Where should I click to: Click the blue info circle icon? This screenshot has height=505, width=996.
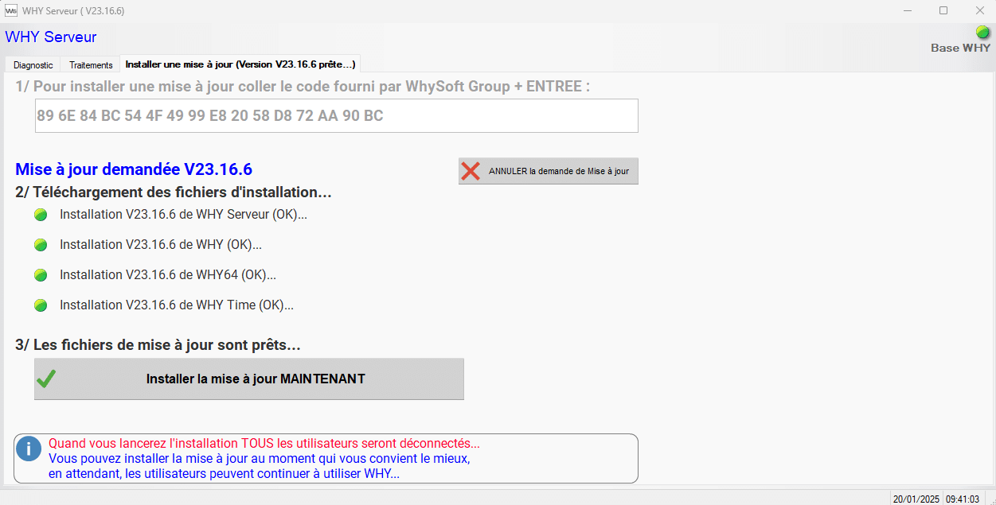[29, 449]
